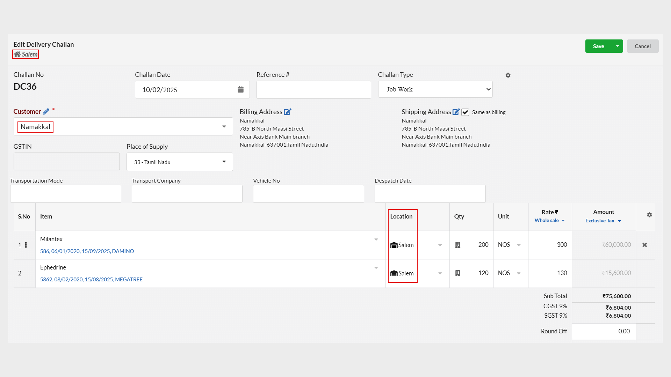Click the Cancel button
This screenshot has width=671, height=377.
click(642, 46)
